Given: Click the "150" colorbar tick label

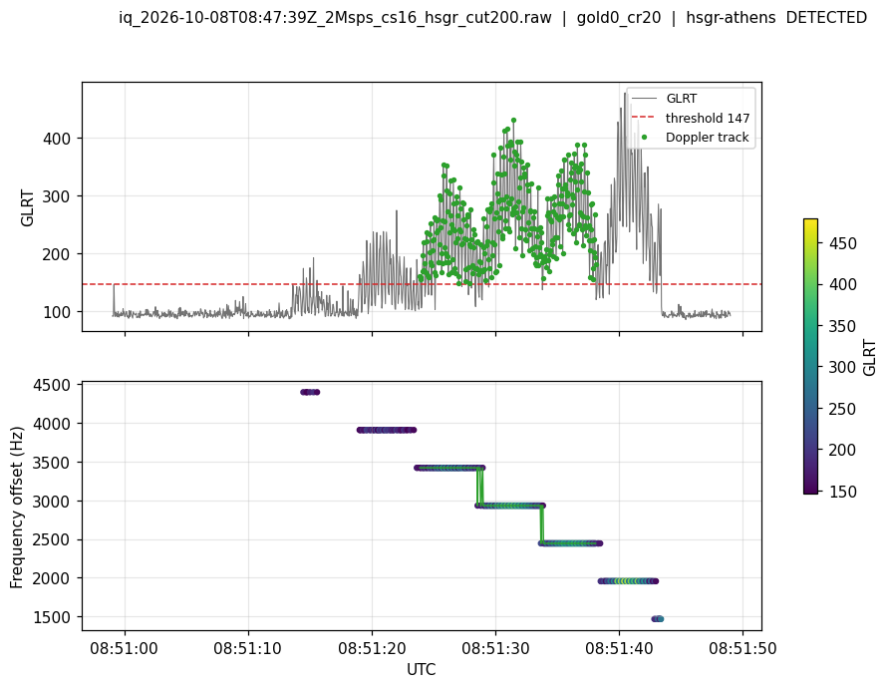Looking at the screenshot, I should coord(842,492).
